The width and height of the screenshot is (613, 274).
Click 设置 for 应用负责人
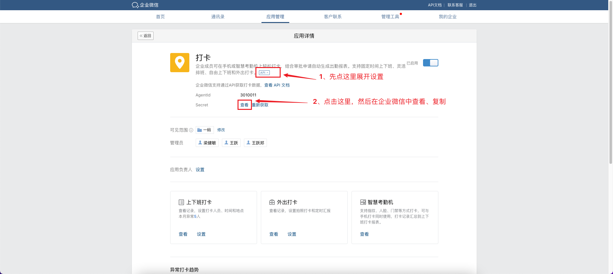click(x=200, y=170)
